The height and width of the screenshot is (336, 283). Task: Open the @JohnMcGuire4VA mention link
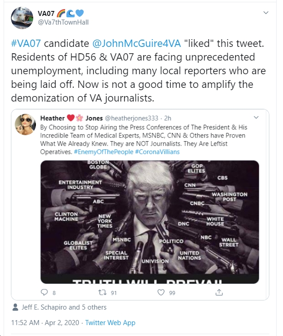pyautogui.click(x=136, y=43)
